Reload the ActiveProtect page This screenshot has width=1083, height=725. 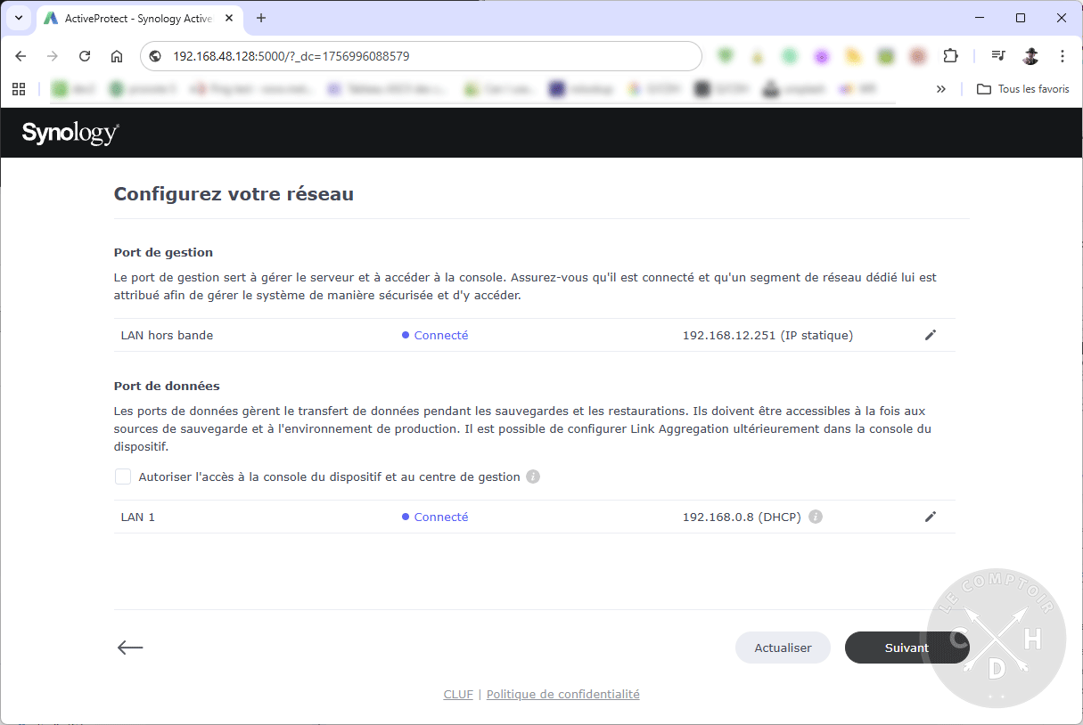[84, 55]
